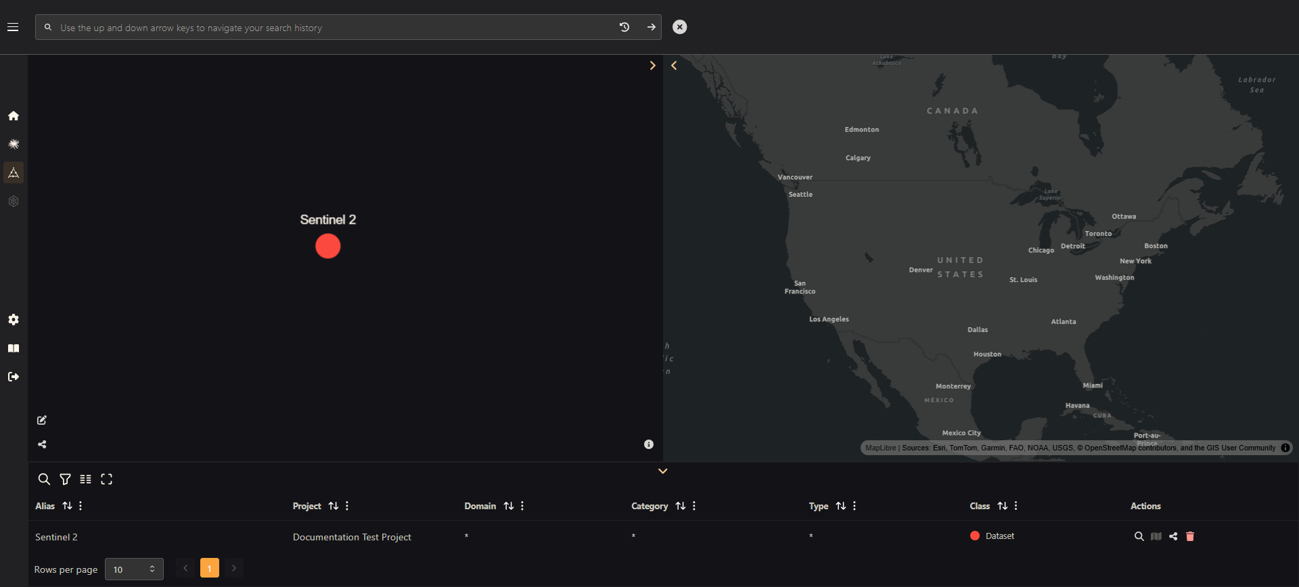Delete Sentinel 2 row trash icon
This screenshot has width=1299, height=587.
pyautogui.click(x=1190, y=536)
